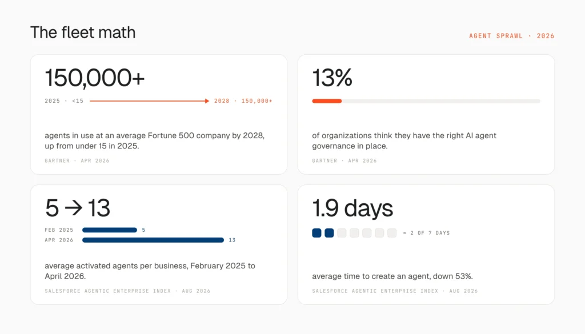Click the blue APR 2026 bar

tap(153, 240)
